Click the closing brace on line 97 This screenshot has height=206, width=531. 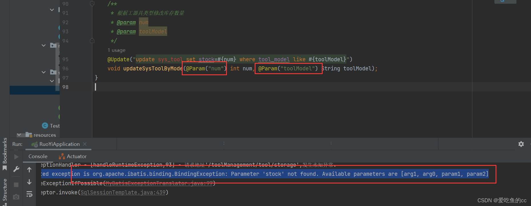(x=96, y=77)
